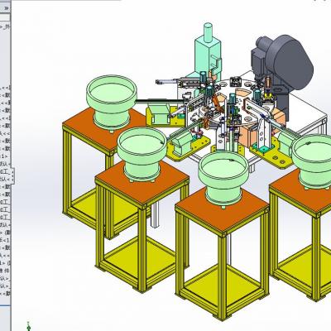Click the feature tree filter field
Image resolution: width=331 pixels, height=331 pixels.
click(x=5, y=18)
